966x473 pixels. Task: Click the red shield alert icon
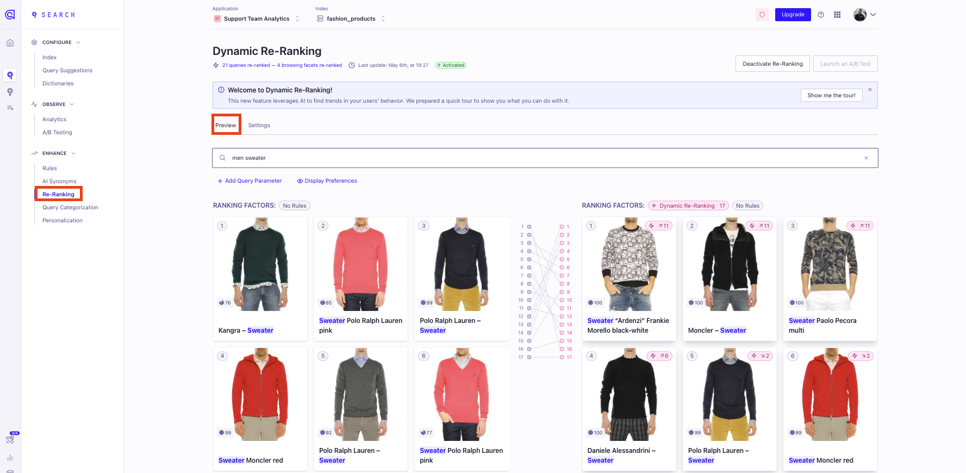click(762, 15)
